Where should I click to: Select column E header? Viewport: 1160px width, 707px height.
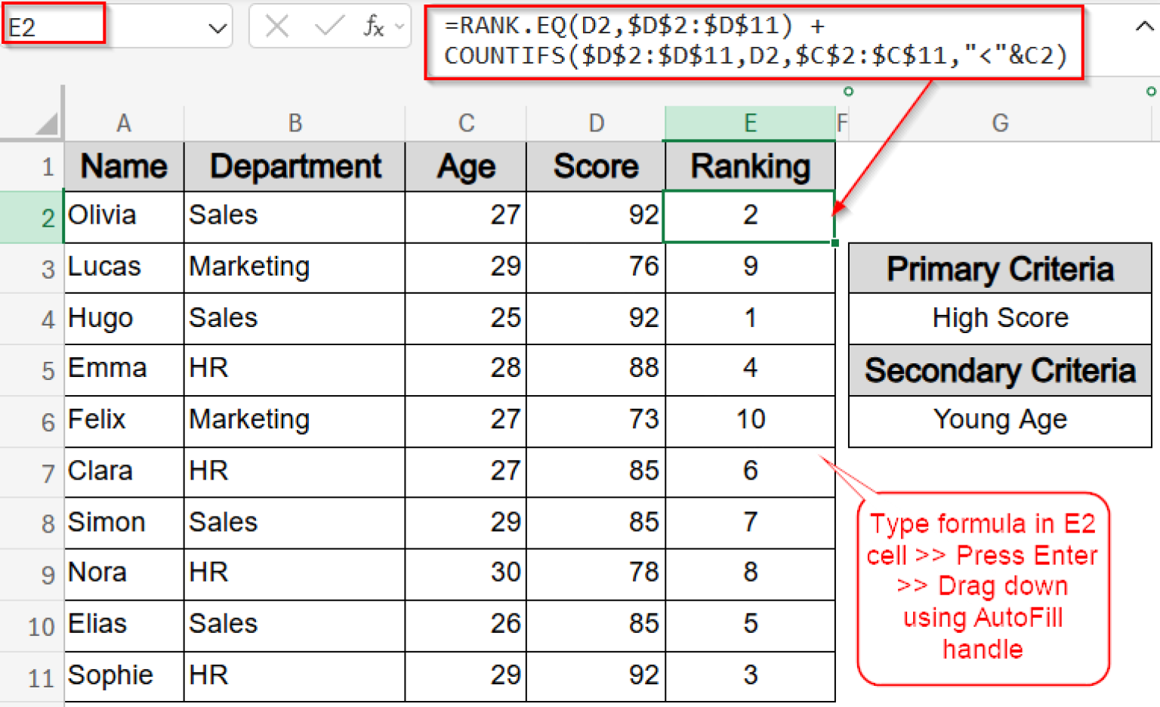(x=749, y=122)
